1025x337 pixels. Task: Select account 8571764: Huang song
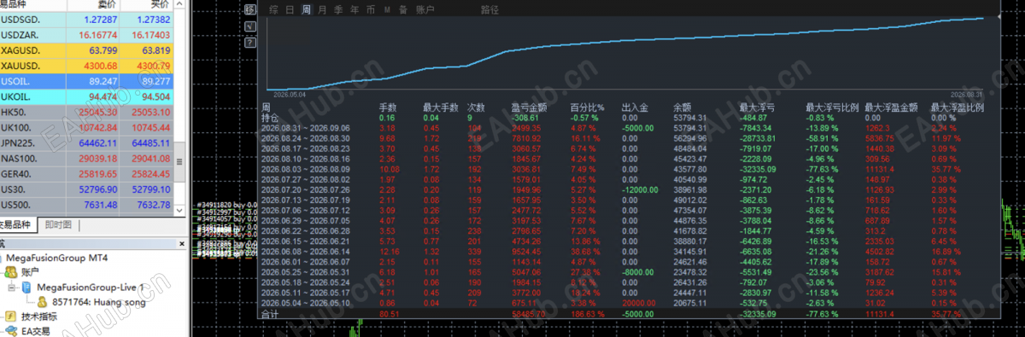(x=98, y=301)
